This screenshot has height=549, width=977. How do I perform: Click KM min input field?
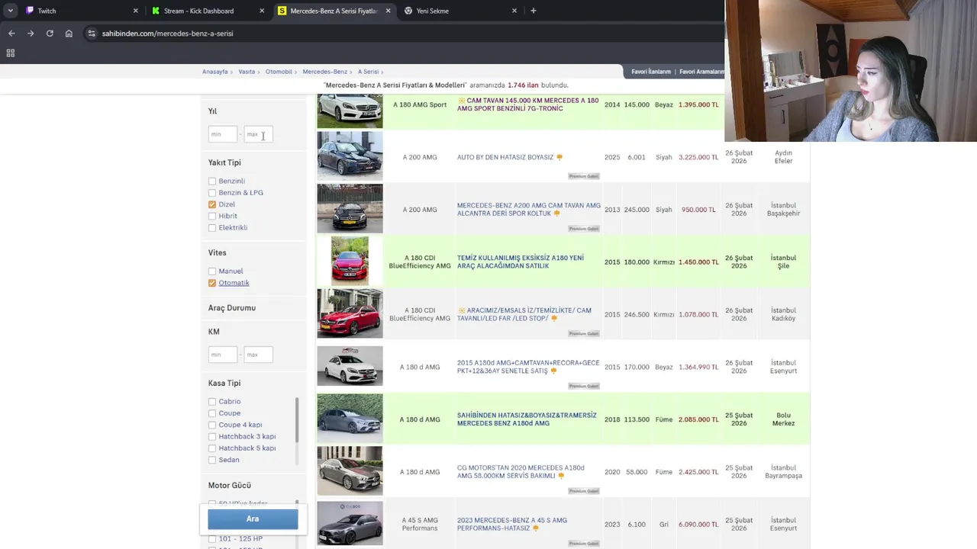coord(222,355)
